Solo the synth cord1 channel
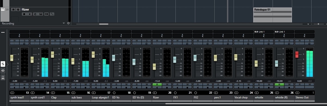327x106 pixels. (x=45, y=41)
